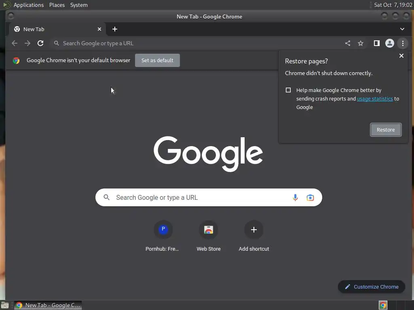Reload the current page
This screenshot has width=414, height=310.
pos(40,43)
